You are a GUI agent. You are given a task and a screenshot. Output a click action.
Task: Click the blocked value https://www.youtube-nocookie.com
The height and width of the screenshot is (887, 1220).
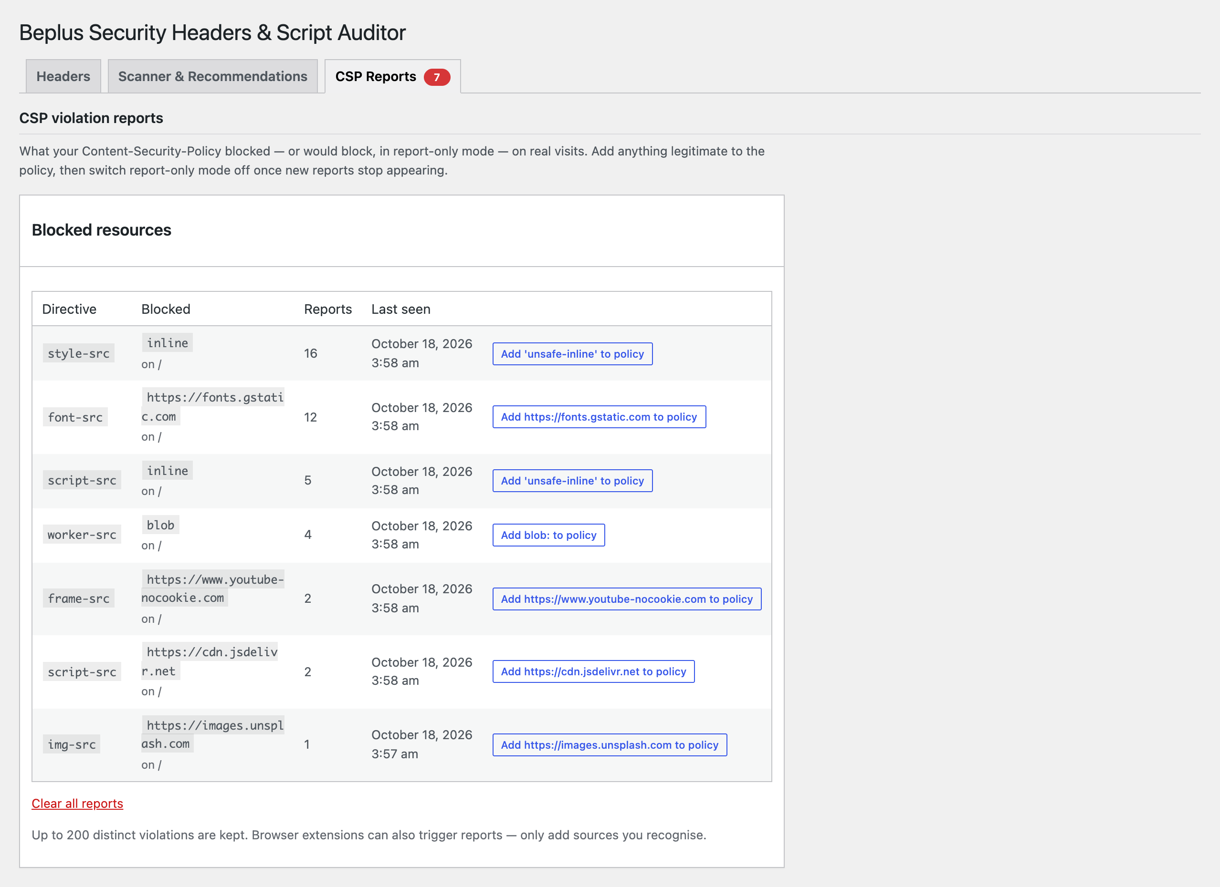click(212, 588)
